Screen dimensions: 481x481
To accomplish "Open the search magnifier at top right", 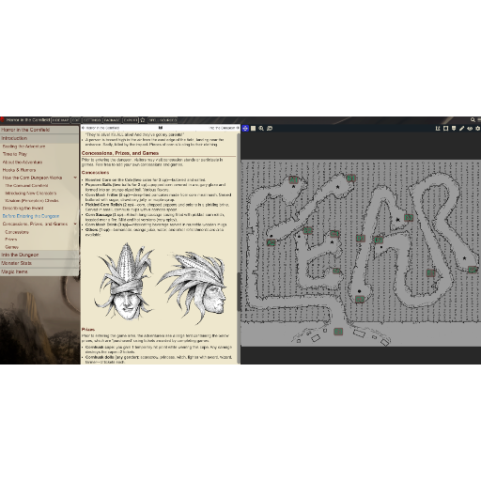I will pyautogui.click(x=473, y=119).
